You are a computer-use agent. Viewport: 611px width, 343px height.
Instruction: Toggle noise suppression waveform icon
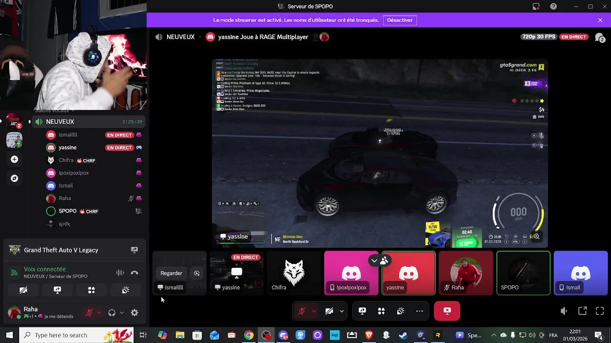point(120,273)
